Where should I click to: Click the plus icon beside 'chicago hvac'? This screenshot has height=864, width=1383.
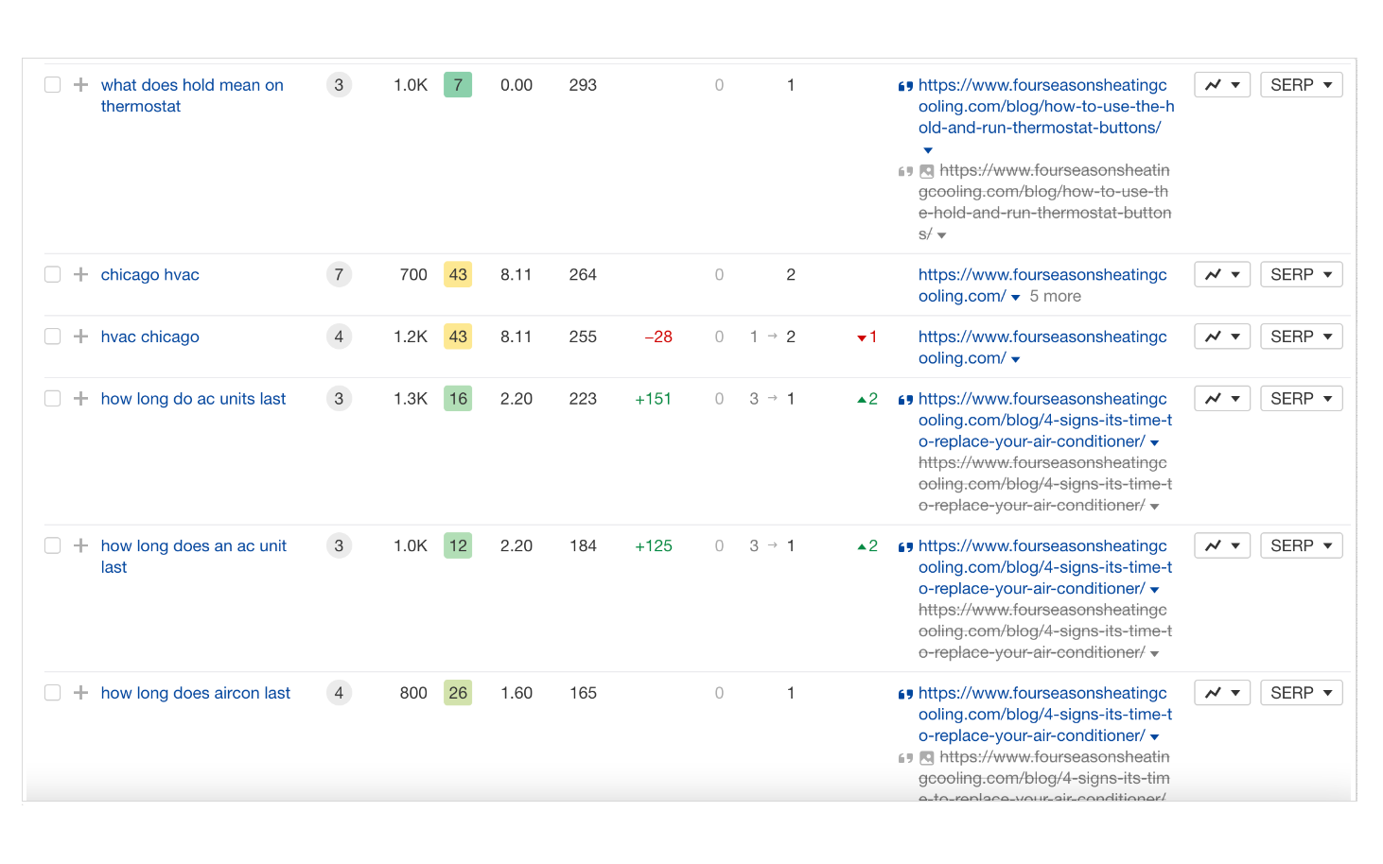click(80, 275)
